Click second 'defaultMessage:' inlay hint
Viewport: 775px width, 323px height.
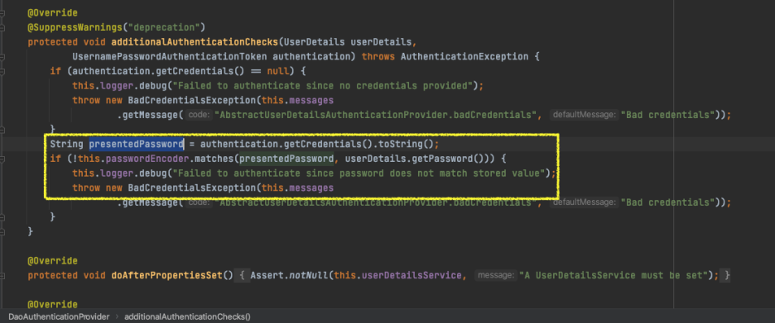coord(585,202)
